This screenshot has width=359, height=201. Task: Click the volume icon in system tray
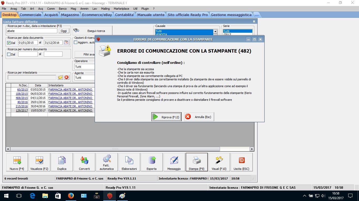pos(323,196)
